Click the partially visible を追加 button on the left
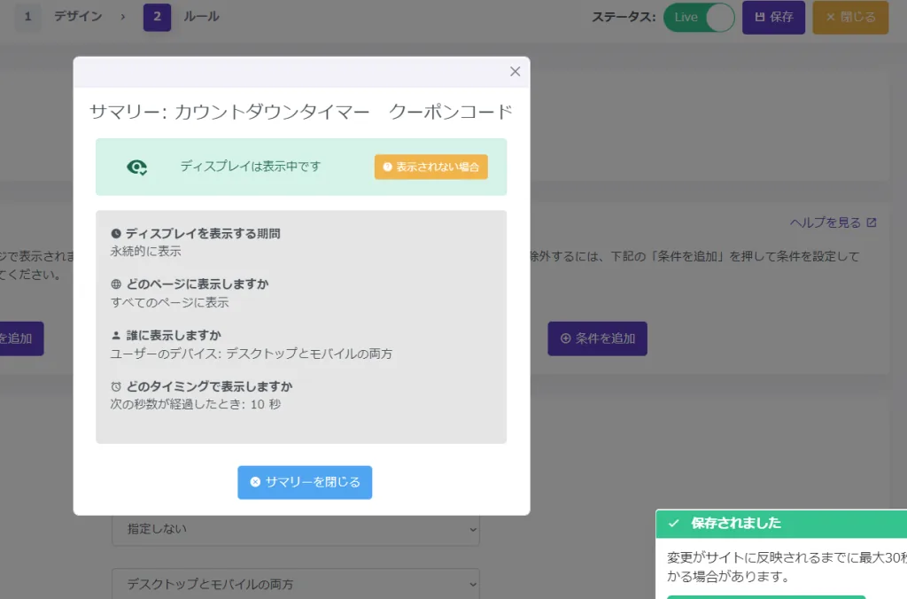 21,338
